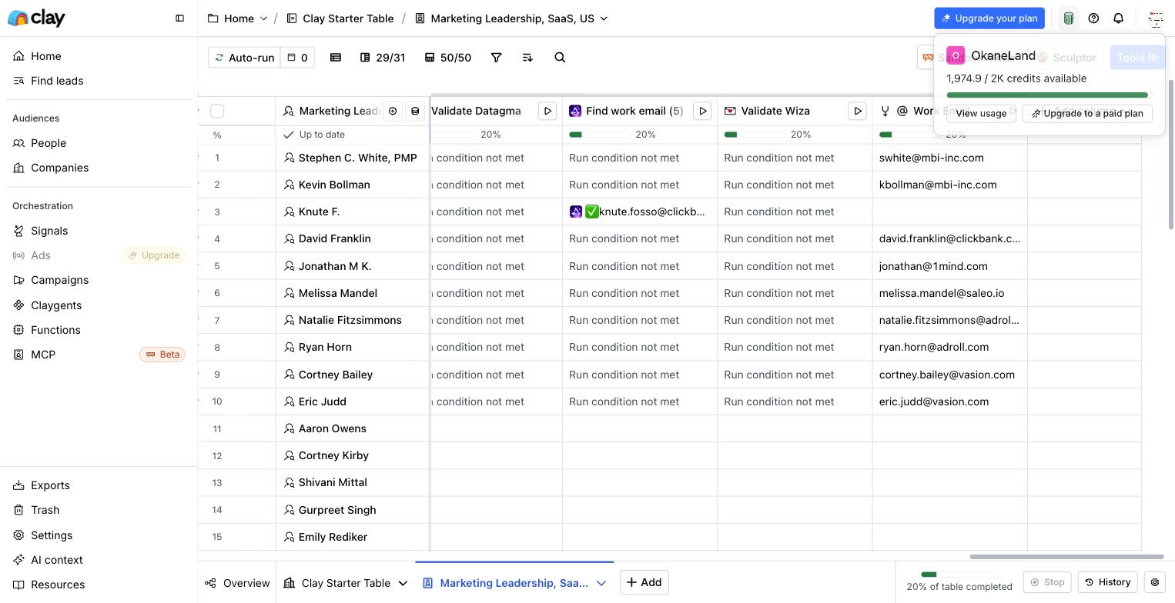The image size is (1175, 603).
Task: Click the swhite@mbi-inc.com email cell
Action: pyautogui.click(x=950, y=158)
